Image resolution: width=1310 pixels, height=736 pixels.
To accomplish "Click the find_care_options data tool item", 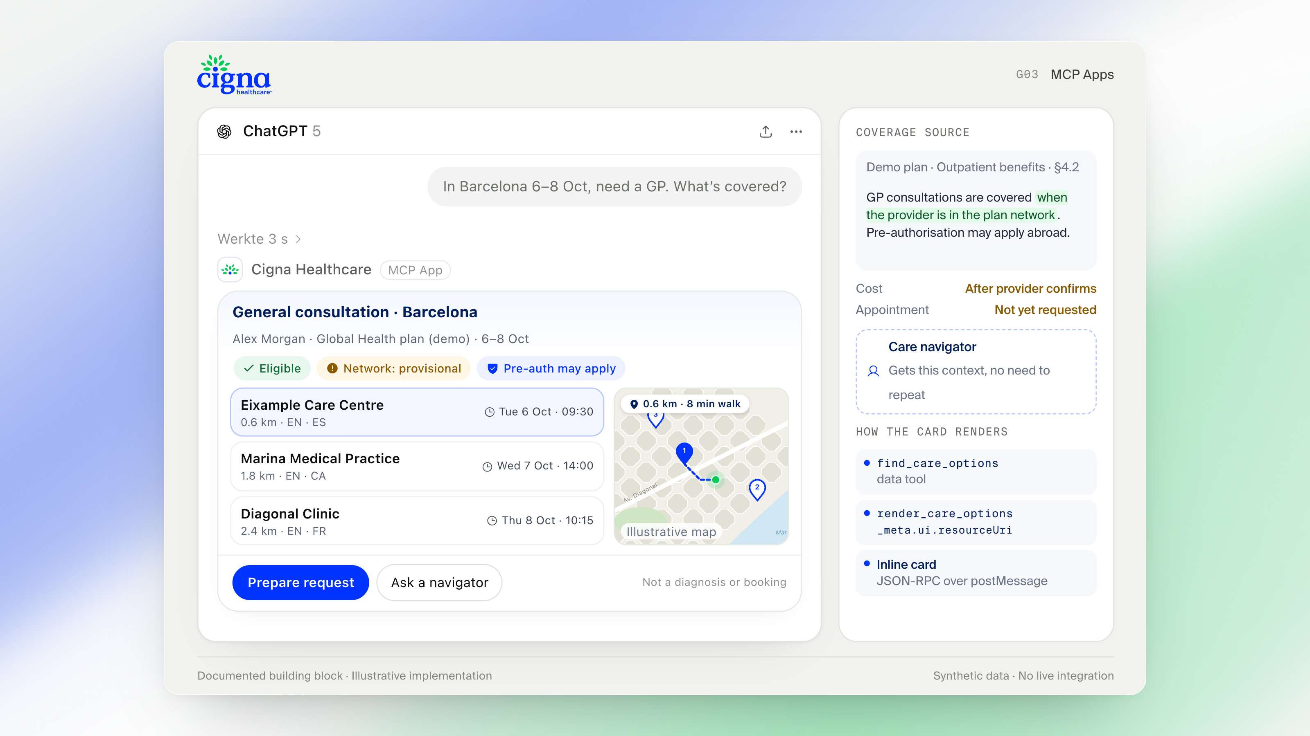I will coord(976,471).
